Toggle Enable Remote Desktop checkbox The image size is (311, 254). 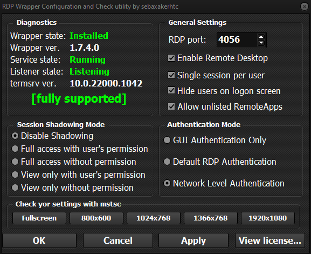(x=171, y=58)
